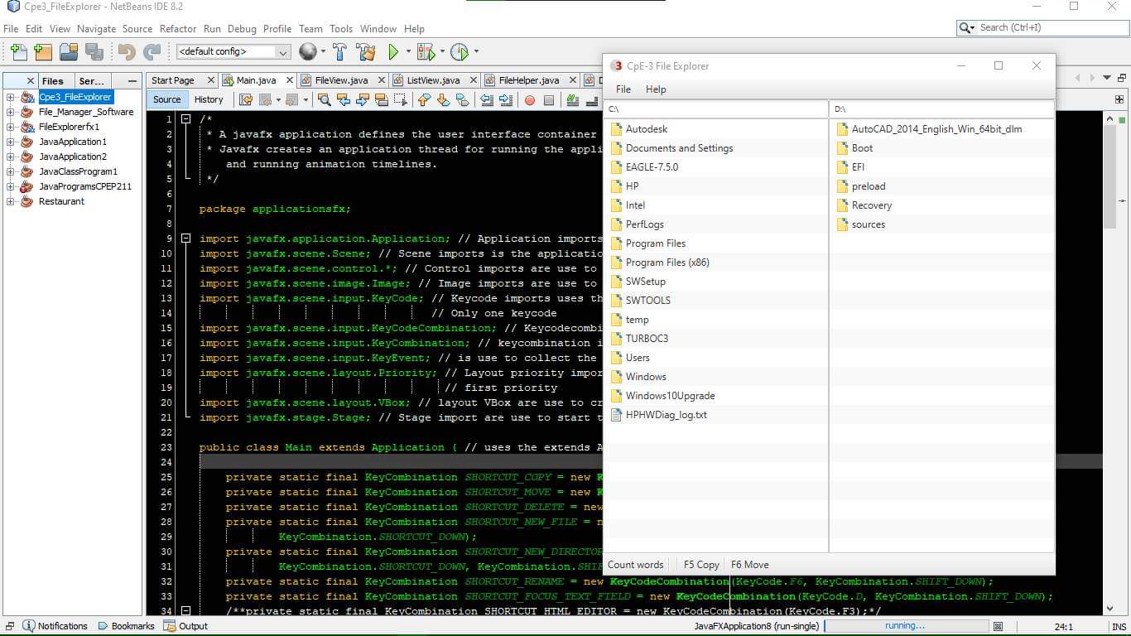This screenshot has height=636, width=1131.
Task: Click the F5 Copy button
Action: tap(701, 565)
